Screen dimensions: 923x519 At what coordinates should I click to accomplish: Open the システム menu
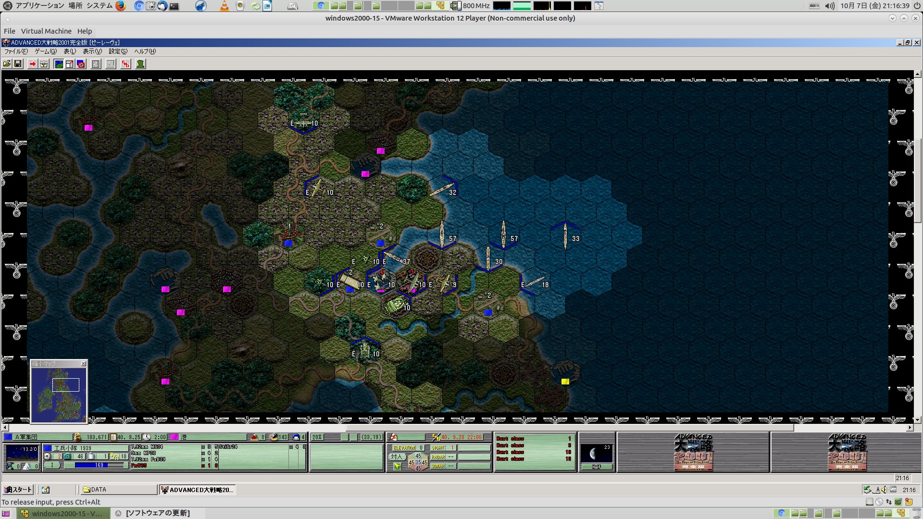point(100,6)
